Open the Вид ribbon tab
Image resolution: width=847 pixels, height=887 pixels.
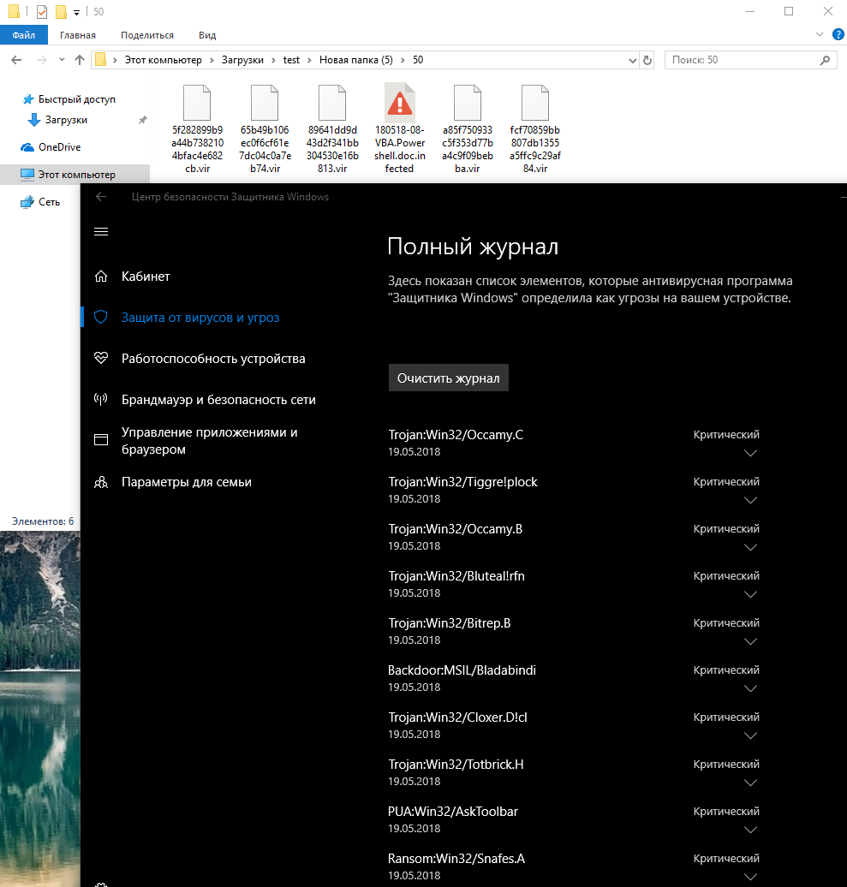207,35
